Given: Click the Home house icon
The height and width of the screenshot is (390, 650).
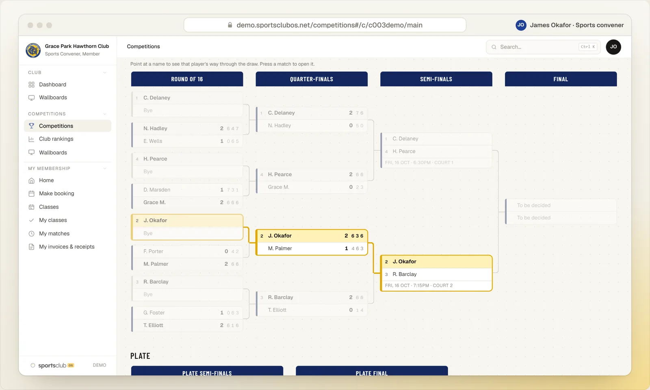Looking at the screenshot, I should pyautogui.click(x=31, y=180).
